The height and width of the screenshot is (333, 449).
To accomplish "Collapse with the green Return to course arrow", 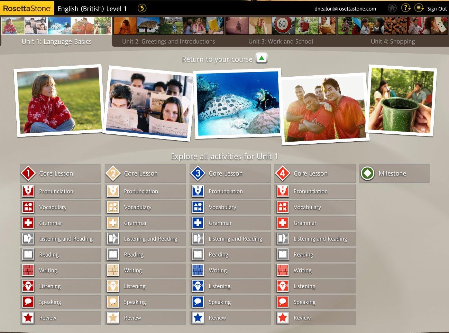I will pyautogui.click(x=262, y=58).
